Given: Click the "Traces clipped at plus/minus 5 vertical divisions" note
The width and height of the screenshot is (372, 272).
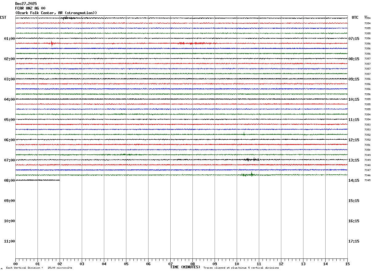Looking at the screenshot, I should tap(241, 268).
